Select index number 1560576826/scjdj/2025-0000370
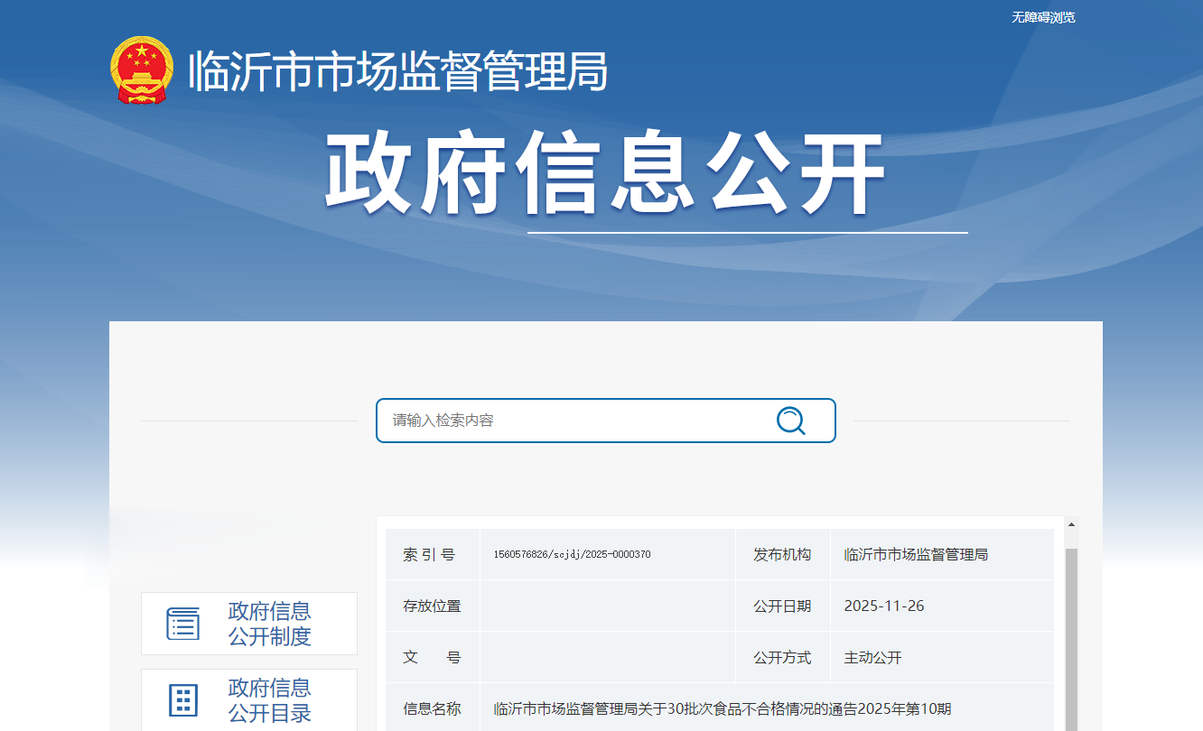Viewport: 1203px width, 731px height. point(573,554)
